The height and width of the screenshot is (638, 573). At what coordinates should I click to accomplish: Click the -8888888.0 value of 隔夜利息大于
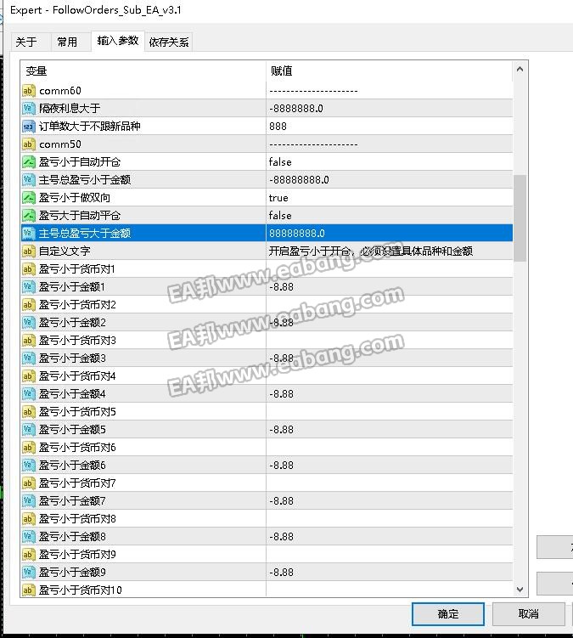(x=296, y=109)
